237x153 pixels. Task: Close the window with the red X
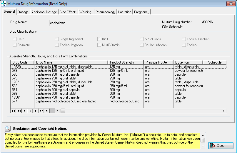pyautogui.click(x=231, y=4)
